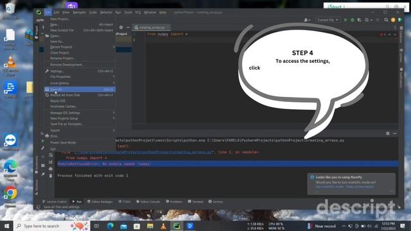Click soft-wrap icon in Run panel gutter
This screenshot has height=231, width=411.
pos(51,155)
